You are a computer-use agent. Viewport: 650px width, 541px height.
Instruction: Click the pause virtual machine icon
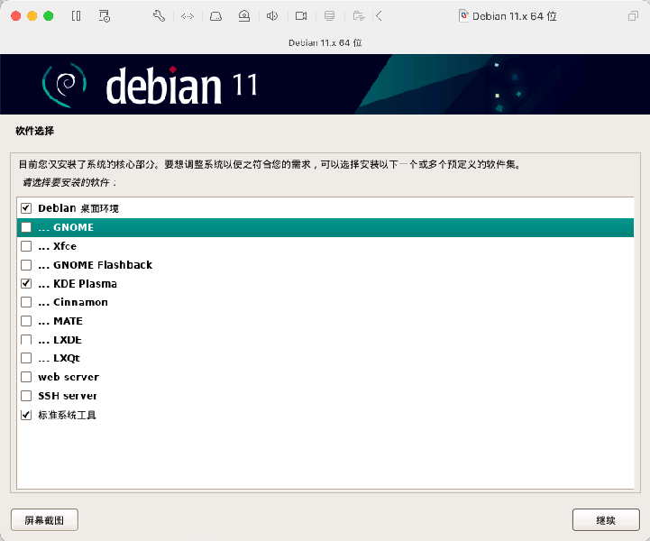coord(77,16)
